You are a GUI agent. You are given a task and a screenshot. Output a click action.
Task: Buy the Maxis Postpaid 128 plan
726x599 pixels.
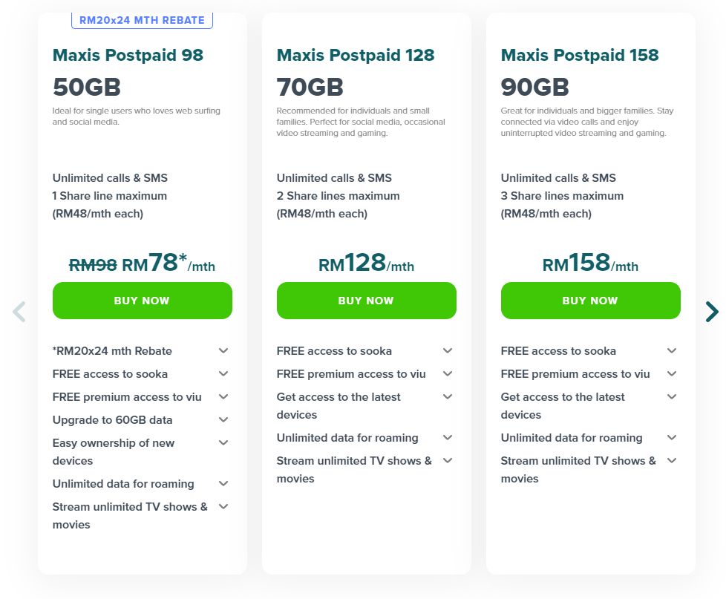tap(366, 301)
